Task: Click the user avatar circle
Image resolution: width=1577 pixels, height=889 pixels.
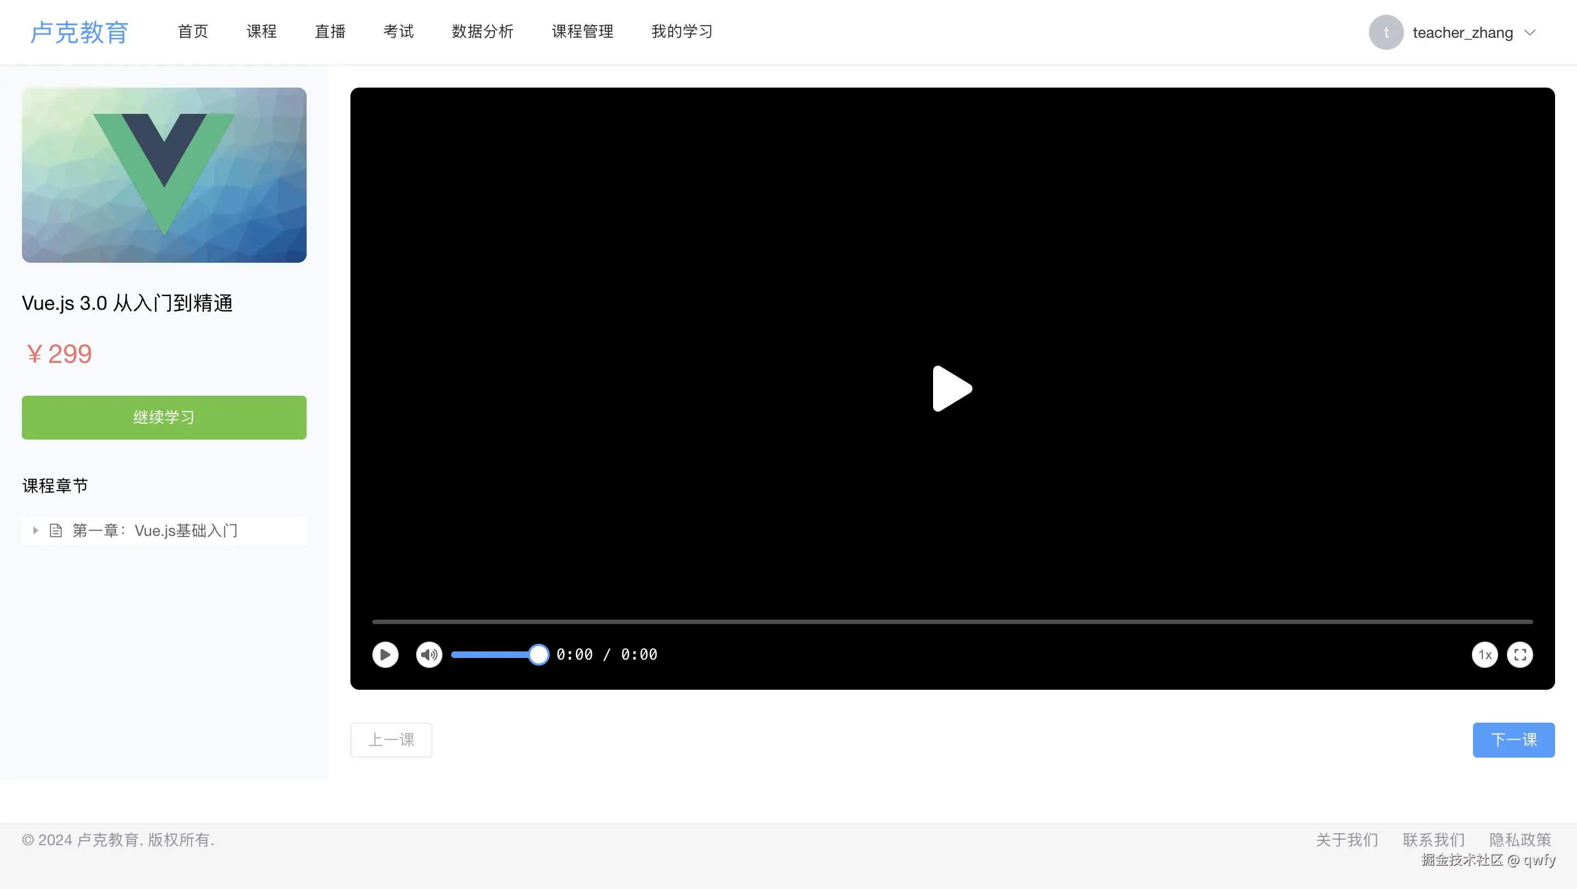Action: [x=1386, y=32]
